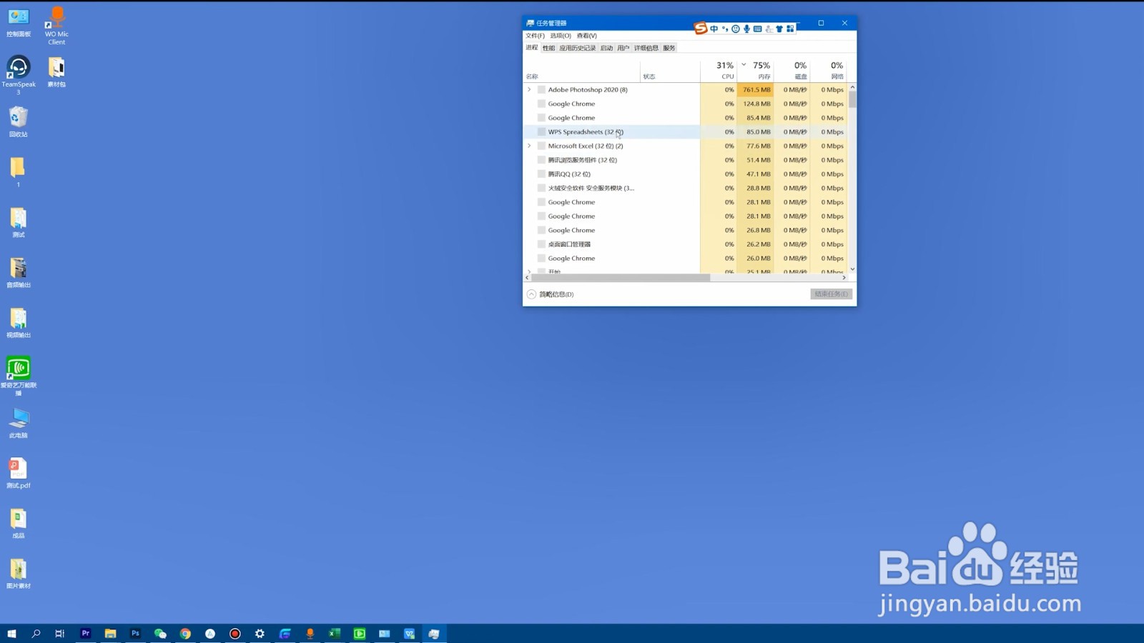Open Sogou emoji smiley panel
Image resolution: width=1144 pixels, height=643 pixels.
[736, 29]
